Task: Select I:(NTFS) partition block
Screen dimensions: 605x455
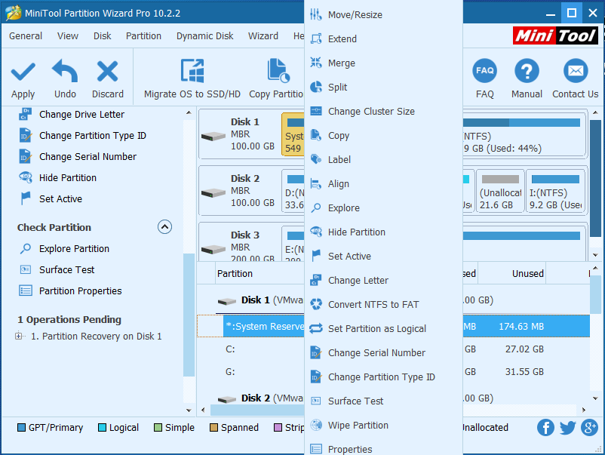Action: 555,191
